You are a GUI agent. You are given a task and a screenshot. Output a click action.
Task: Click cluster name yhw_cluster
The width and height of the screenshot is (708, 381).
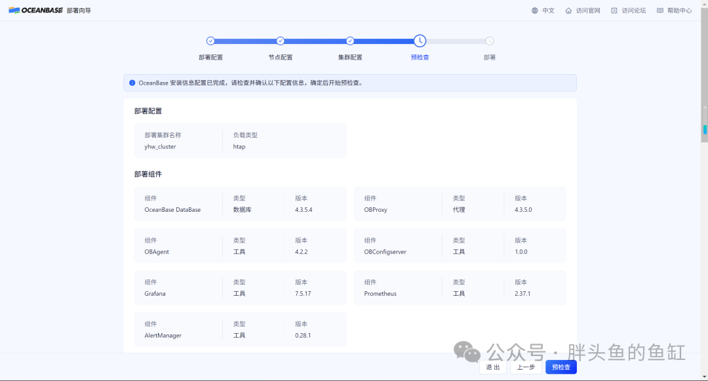[161, 147]
